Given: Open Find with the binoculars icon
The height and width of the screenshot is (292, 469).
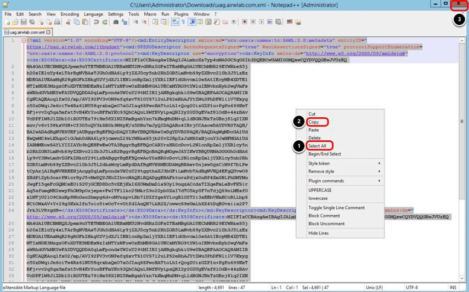Looking at the screenshot, I should [116, 22].
